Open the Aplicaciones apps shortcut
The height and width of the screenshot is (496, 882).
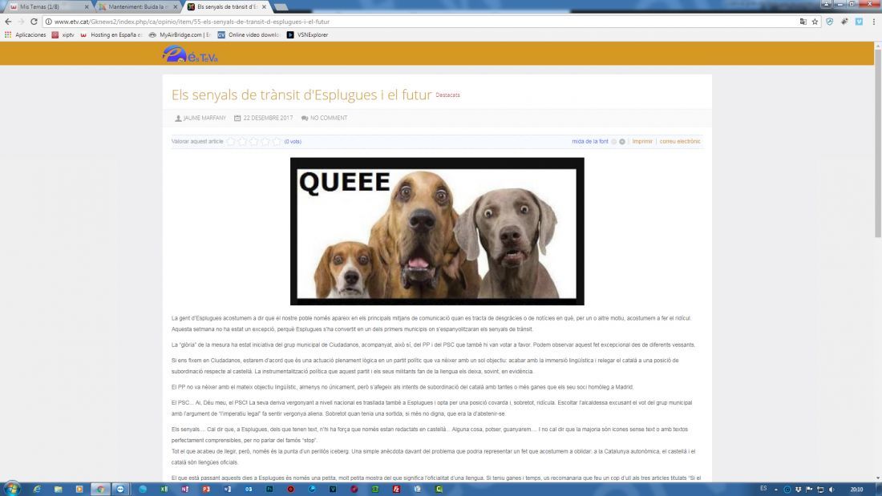(x=26, y=35)
